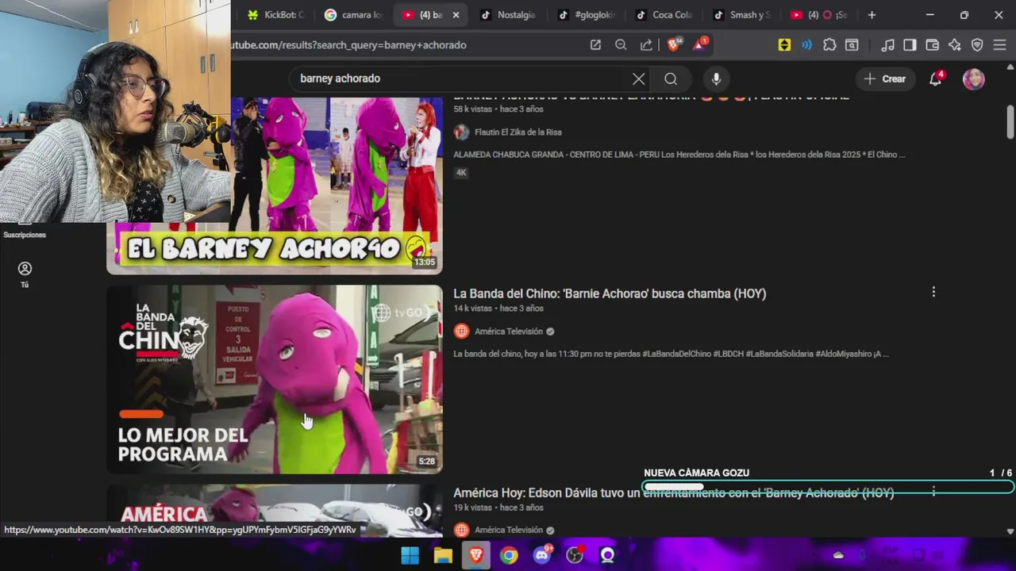The image size is (1016, 571).
Task: Open the media control music-note icon
Action: click(x=887, y=45)
